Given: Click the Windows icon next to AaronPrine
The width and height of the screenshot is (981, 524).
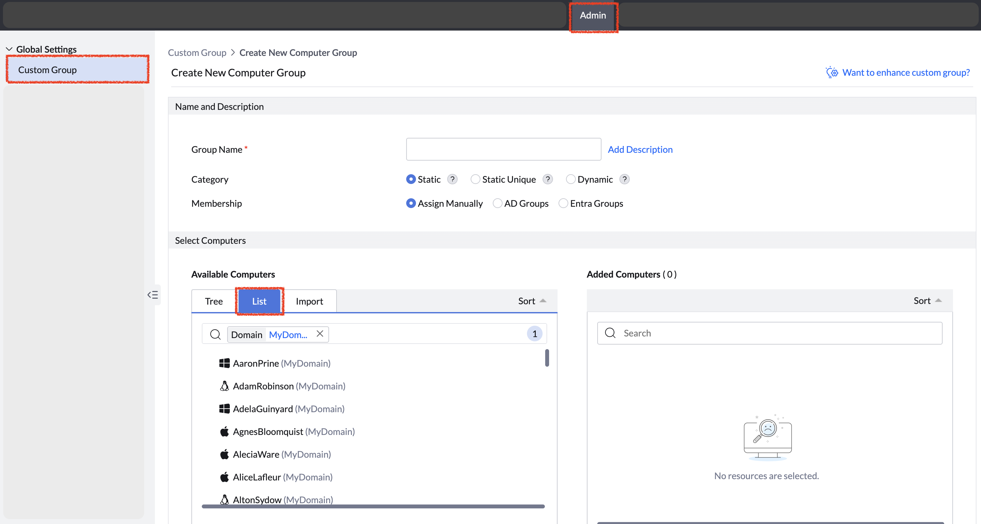Looking at the screenshot, I should (x=224, y=363).
